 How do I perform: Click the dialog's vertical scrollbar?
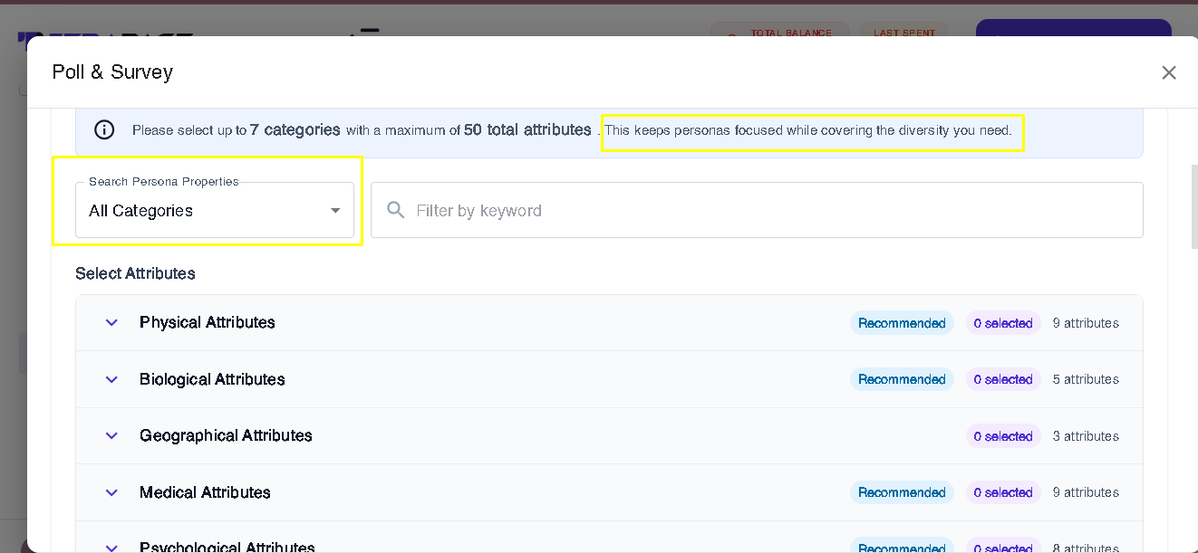tap(1193, 206)
